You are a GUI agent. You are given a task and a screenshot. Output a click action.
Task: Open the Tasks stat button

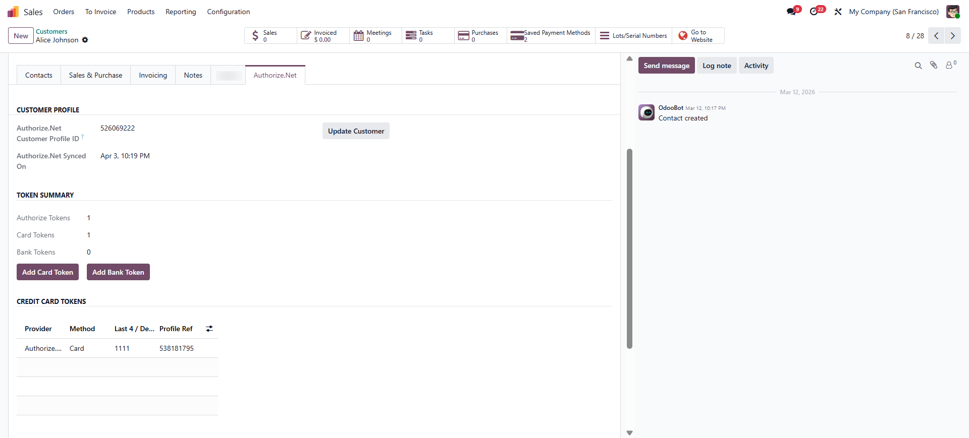tap(428, 36)
